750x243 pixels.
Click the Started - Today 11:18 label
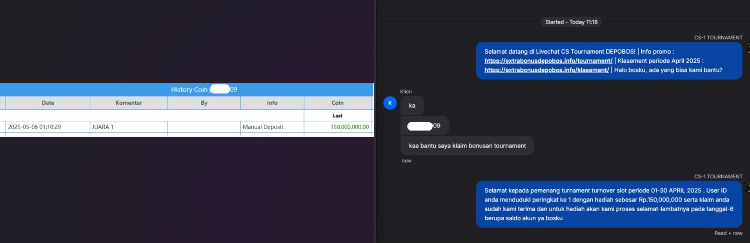coord(571,22)
